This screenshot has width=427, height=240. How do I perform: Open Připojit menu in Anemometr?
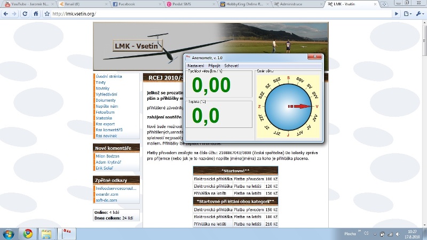click(x=214, y=66)
